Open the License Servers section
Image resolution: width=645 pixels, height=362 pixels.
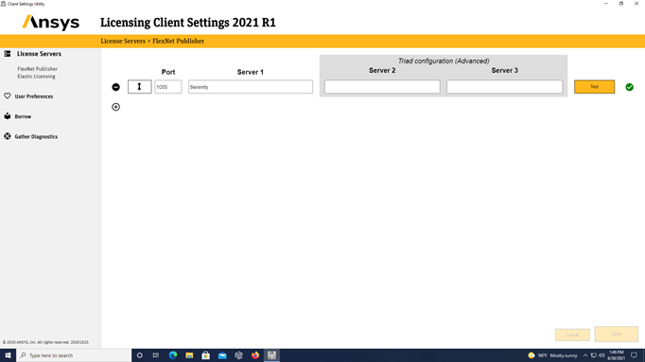tap(39, 54)
